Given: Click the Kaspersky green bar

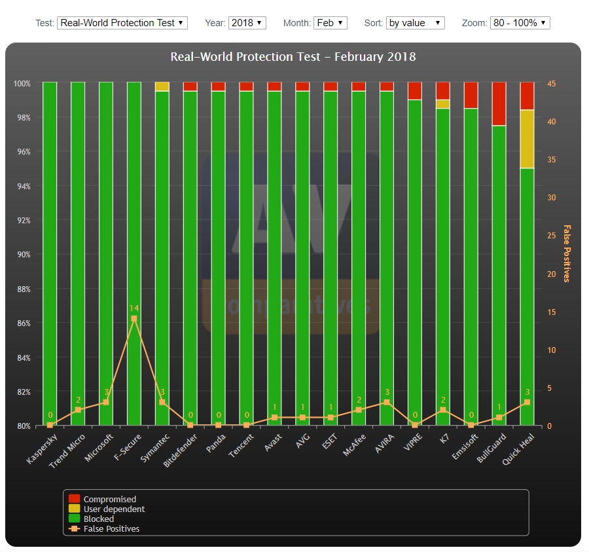Looking at the screenshot, I should 50,253.
